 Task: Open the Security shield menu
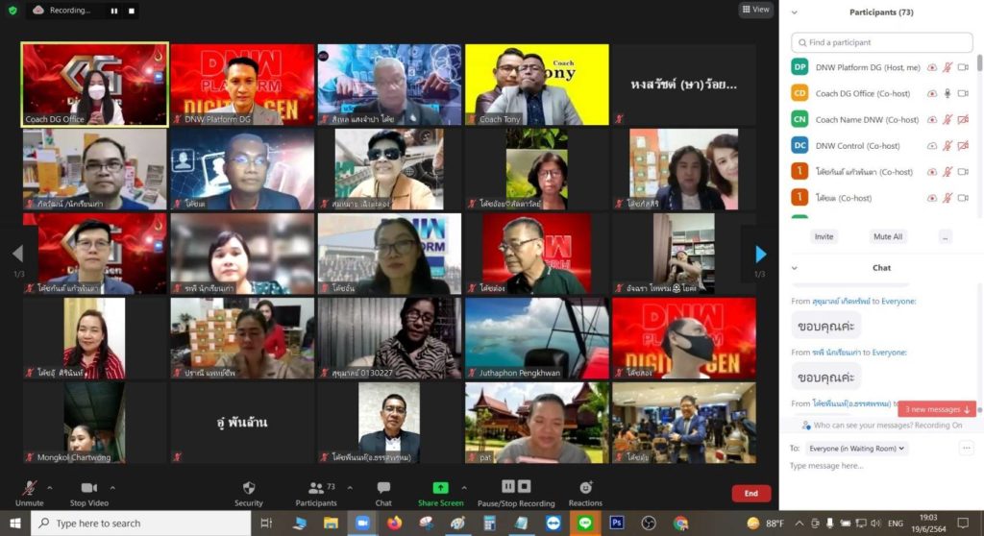[x=249, y=494]
